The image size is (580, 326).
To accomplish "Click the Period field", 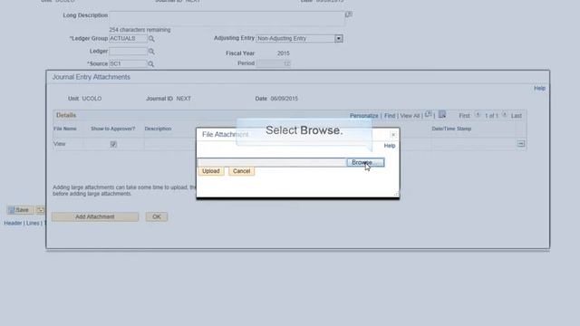I will [x=273, y=63].
